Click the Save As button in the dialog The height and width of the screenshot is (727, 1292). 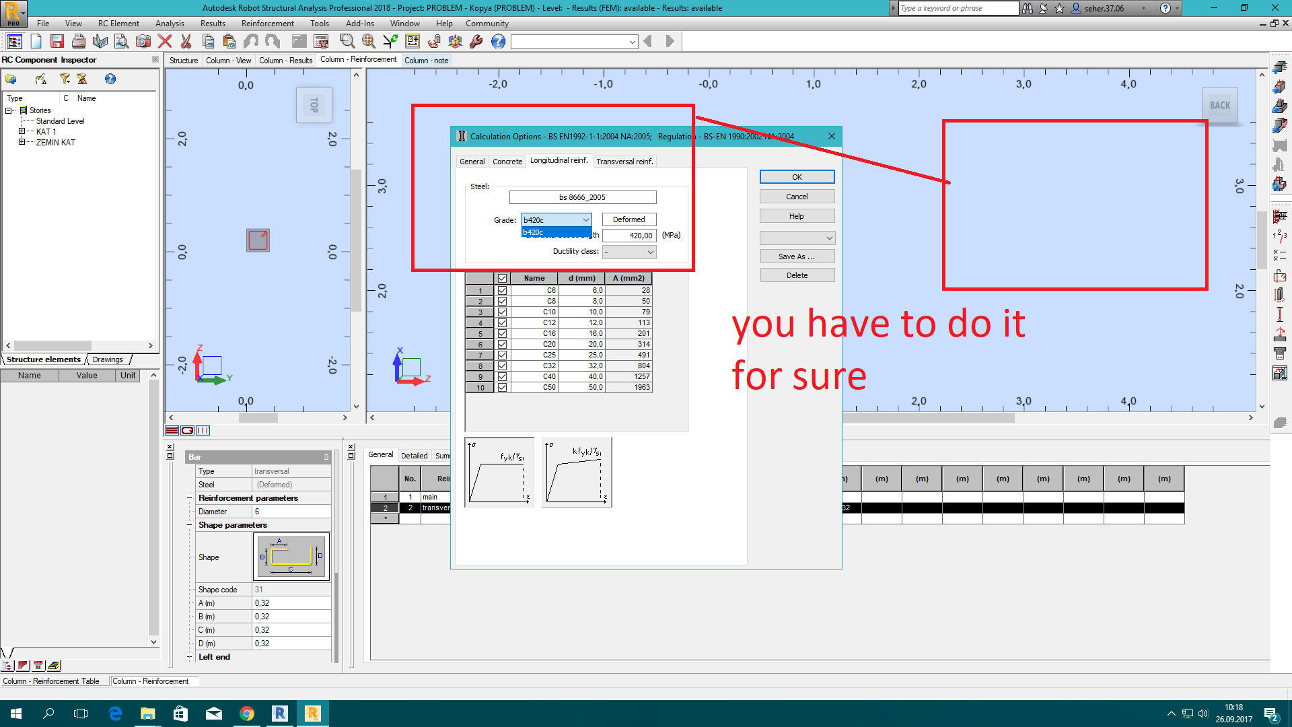(797, 256)
